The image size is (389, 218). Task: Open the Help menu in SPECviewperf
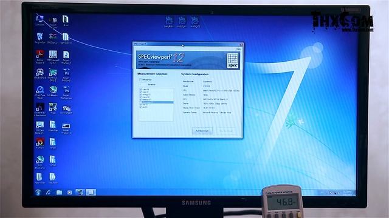tap(238, 49)
